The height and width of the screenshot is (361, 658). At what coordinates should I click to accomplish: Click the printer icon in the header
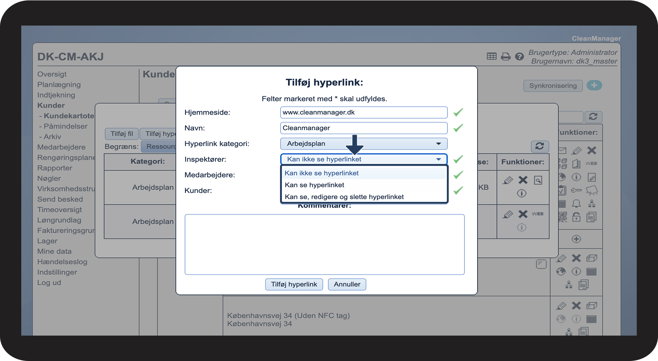[x=505, y=57]
